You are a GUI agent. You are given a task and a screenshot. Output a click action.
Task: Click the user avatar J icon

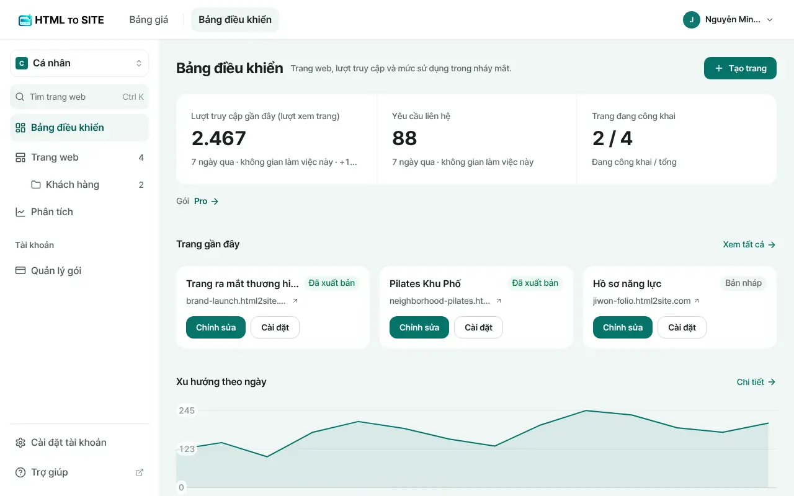[x=692, y=20]
